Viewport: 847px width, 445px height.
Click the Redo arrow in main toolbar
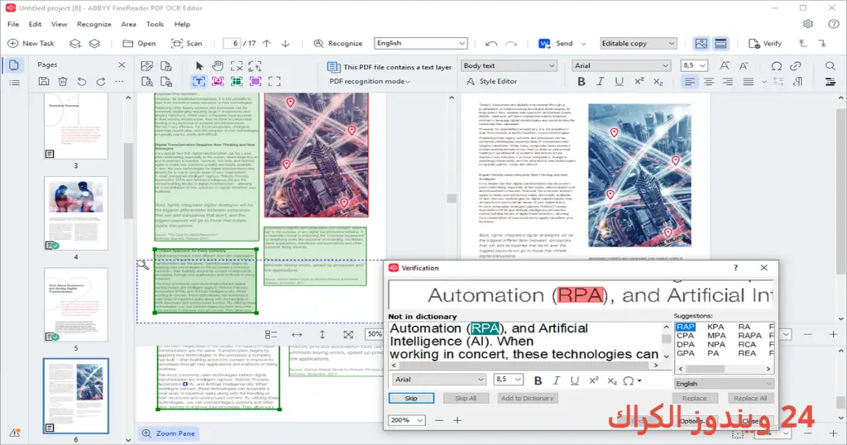(x=511, y=44)
